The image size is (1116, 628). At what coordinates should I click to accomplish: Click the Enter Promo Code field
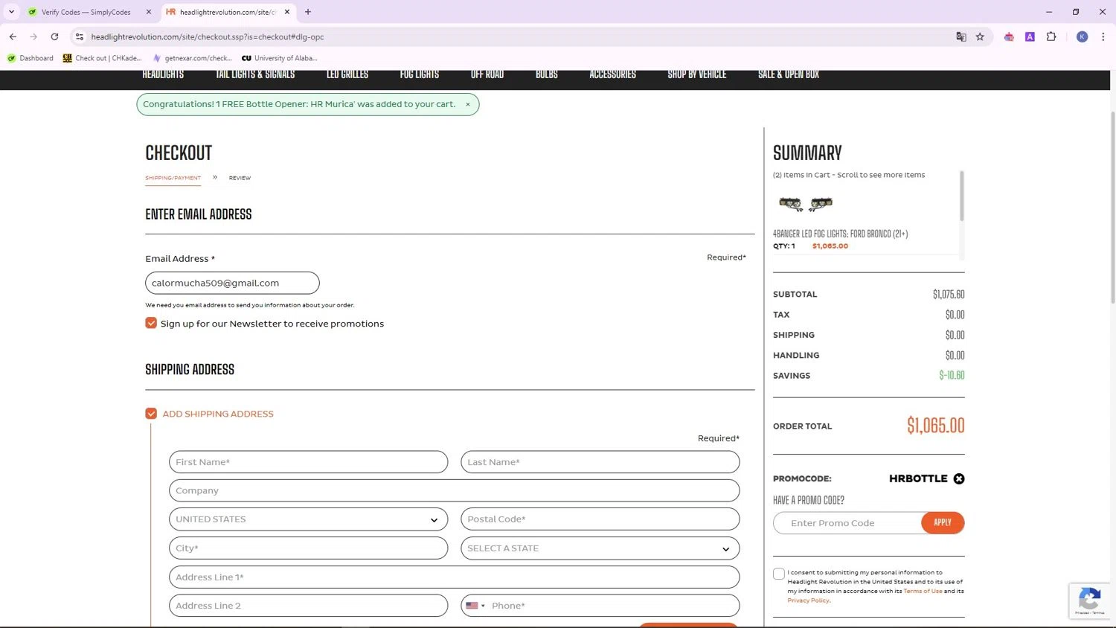[847, 523]
